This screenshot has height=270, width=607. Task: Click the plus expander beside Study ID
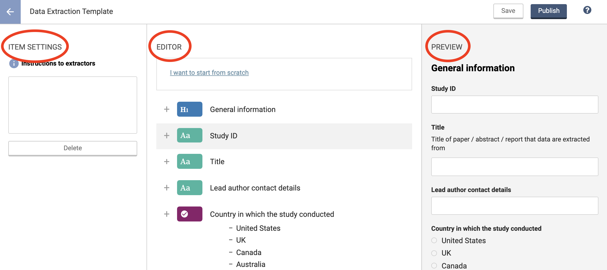pyautogui.click(x=167, y=136)
